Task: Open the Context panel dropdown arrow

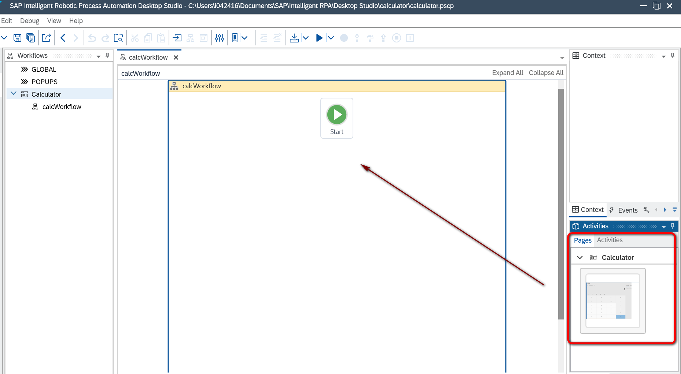Action: pyautogui.click(x=663, y=56)
